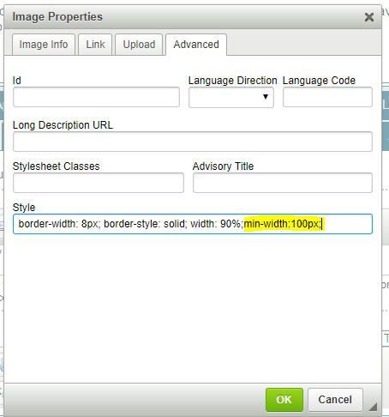The width and height of the screenshot is (389, 417).
Task: Click the dialog resize grip icon
Action: point(373,407)
